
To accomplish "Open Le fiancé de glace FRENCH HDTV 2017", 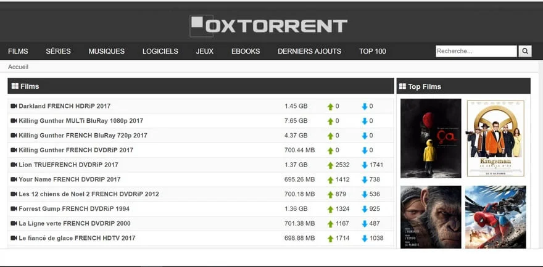I will [77, 238].
